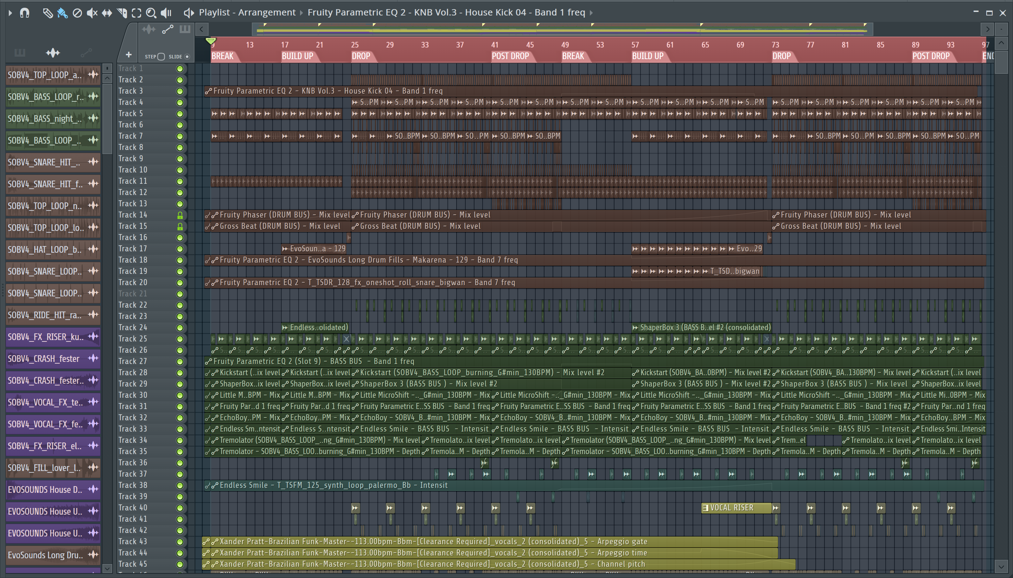Mute Track 2 using its green switch

click(x=180, y=80)
